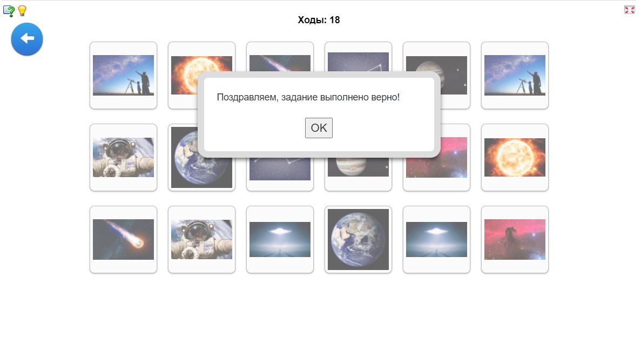Click the lightbulb hint icon

[22, 11]
